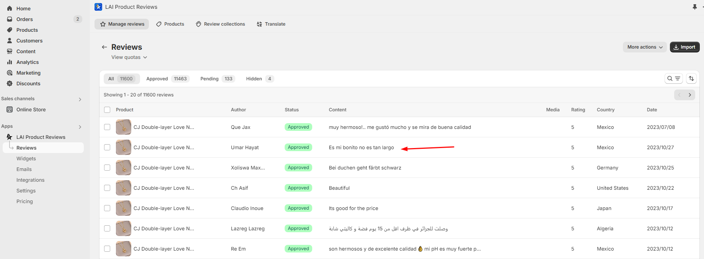Click the Online Store icon
The width and height of the screenshot is (704, 259).
[x=10, y=109]
